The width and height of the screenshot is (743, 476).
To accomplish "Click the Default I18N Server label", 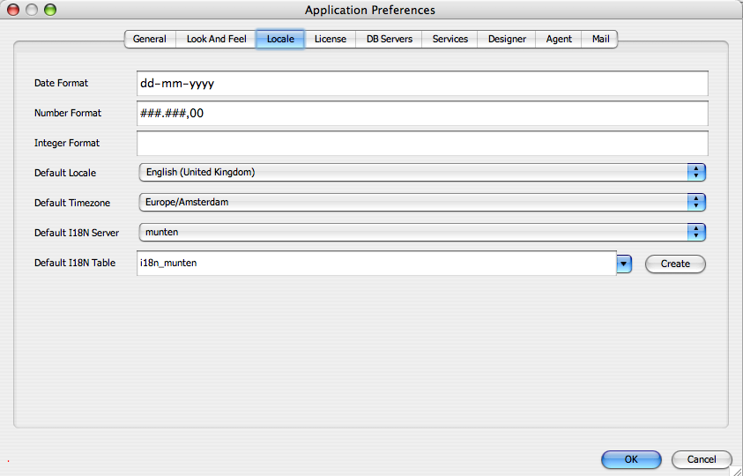I will pyautogui.click(x=77, y=233).
